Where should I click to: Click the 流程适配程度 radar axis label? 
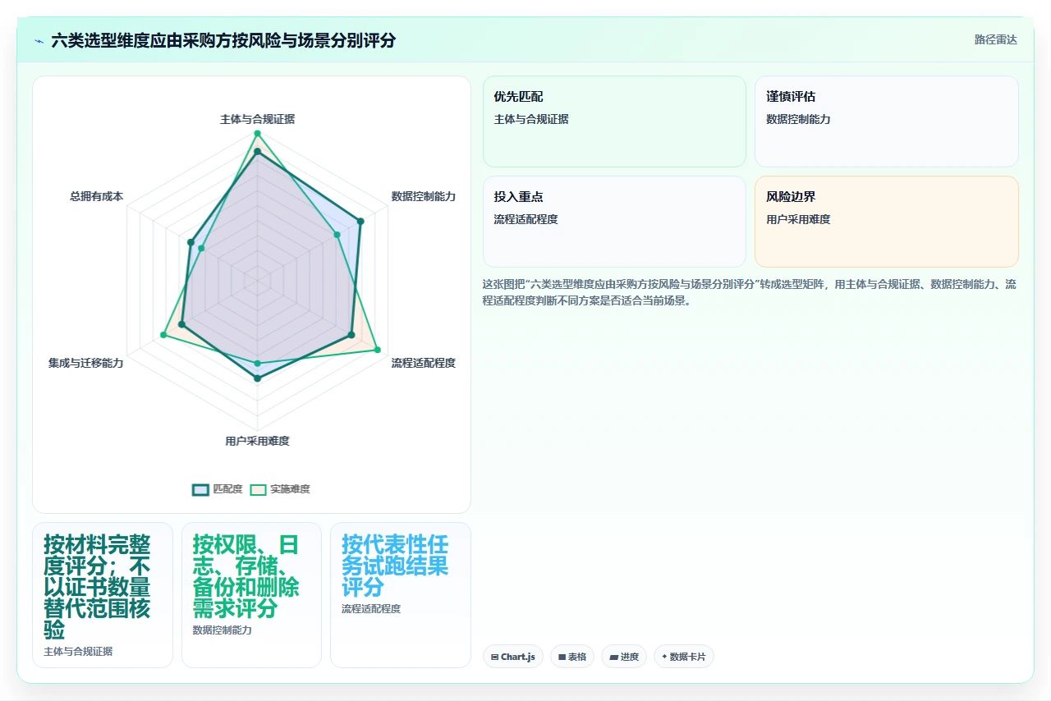pyautogui.click(x=423, y=363)
